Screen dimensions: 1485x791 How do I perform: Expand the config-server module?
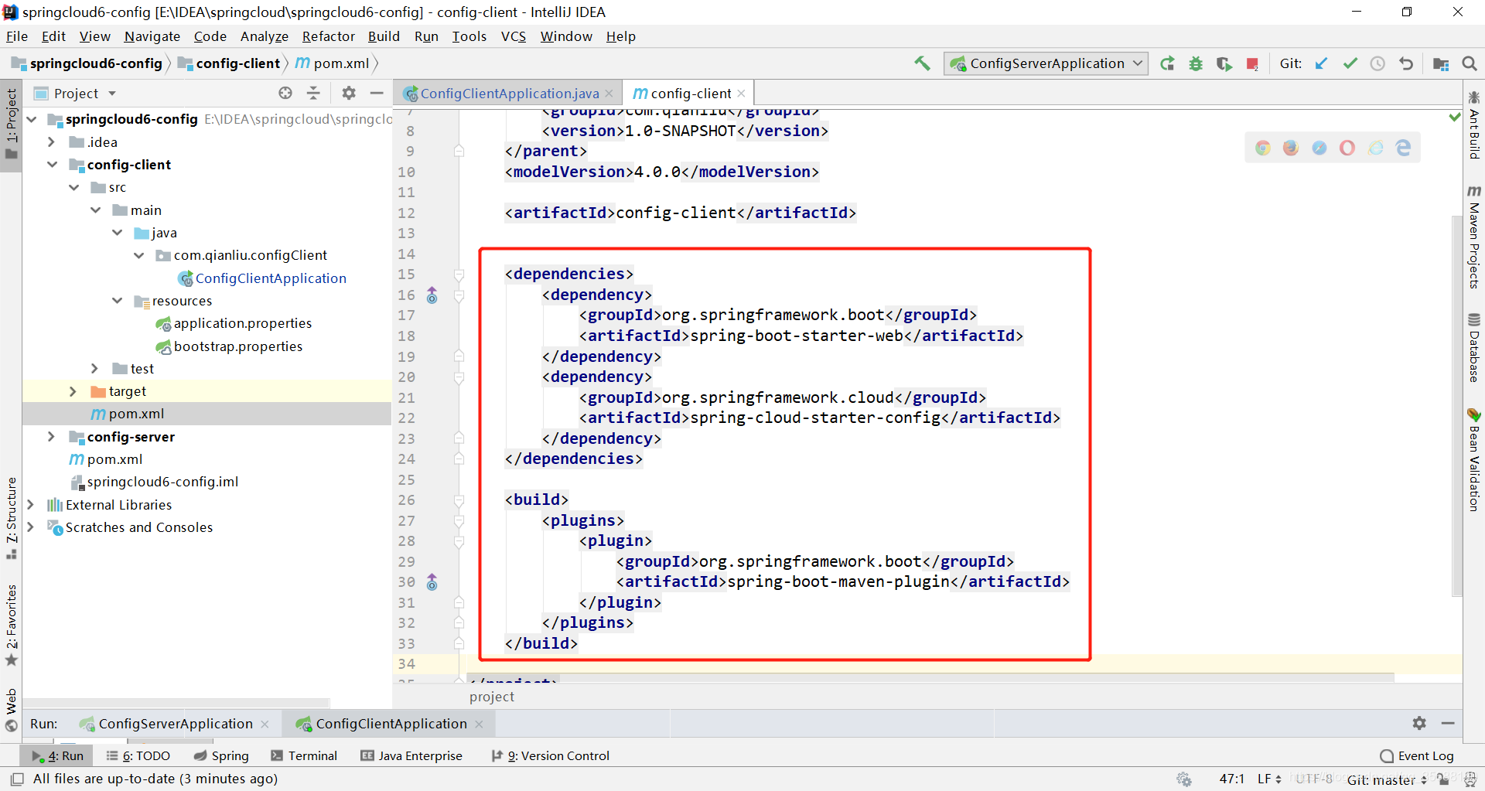tap(51, 437)
